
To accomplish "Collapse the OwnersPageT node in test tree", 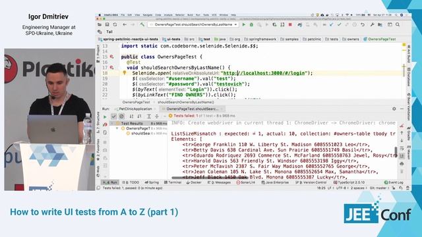I will (117, 128).
